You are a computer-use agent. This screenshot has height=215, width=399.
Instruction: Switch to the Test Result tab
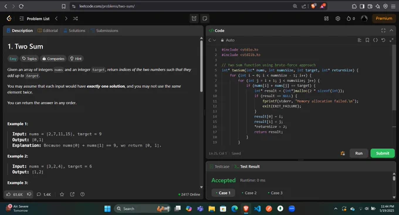247,167
